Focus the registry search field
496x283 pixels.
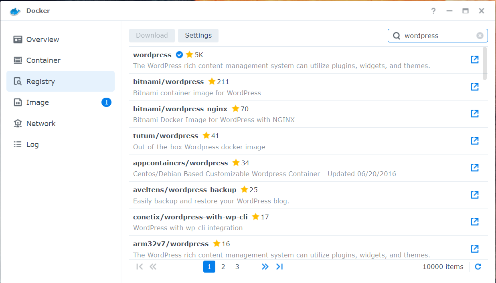pyautogui.click(x=438, y=36)
